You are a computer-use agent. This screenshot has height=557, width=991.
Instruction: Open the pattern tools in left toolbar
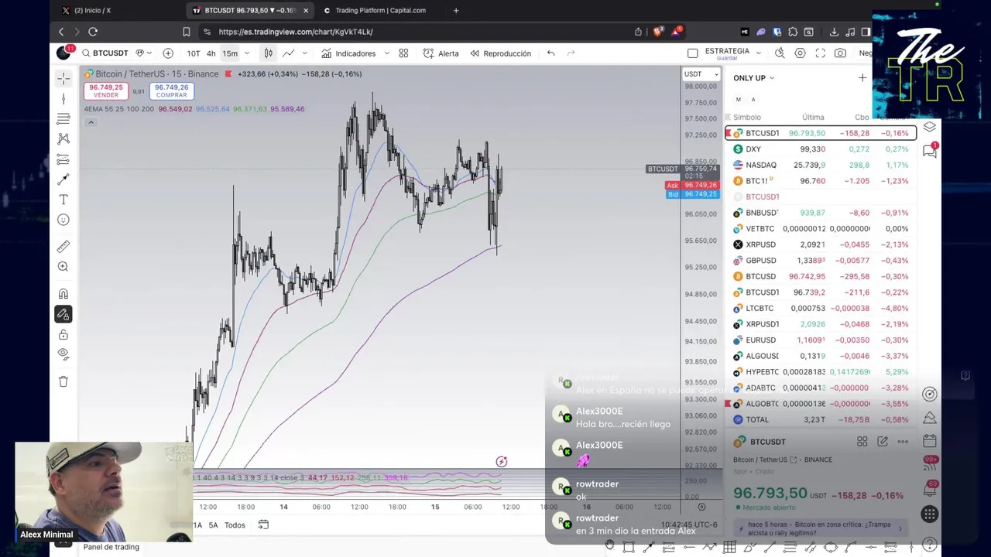(x=63, y=138)
